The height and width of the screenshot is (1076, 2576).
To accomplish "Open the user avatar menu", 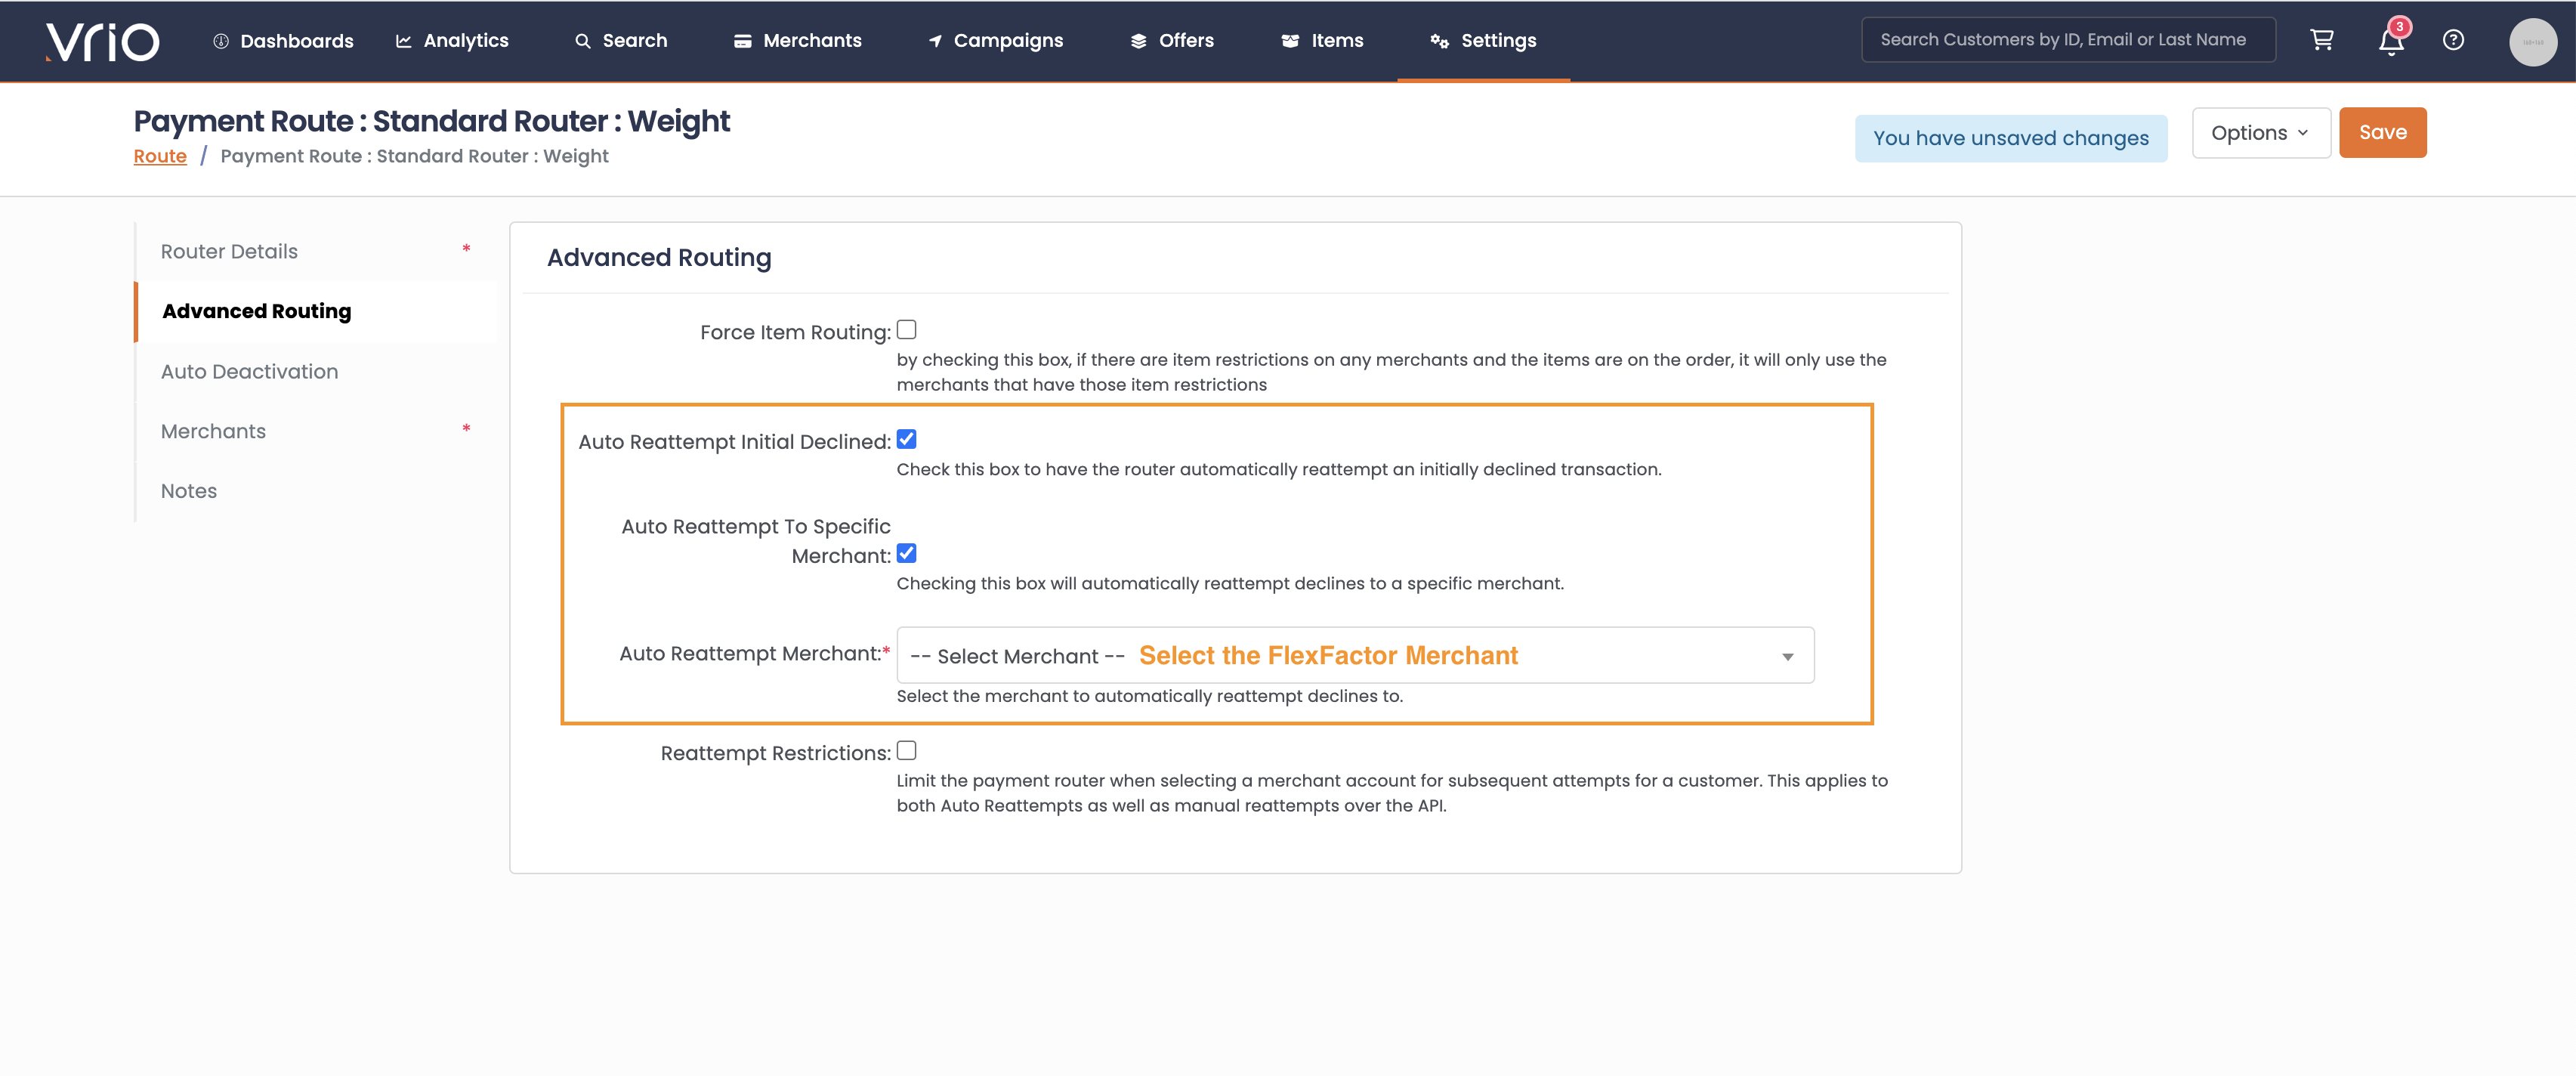I will [2532, 42].
